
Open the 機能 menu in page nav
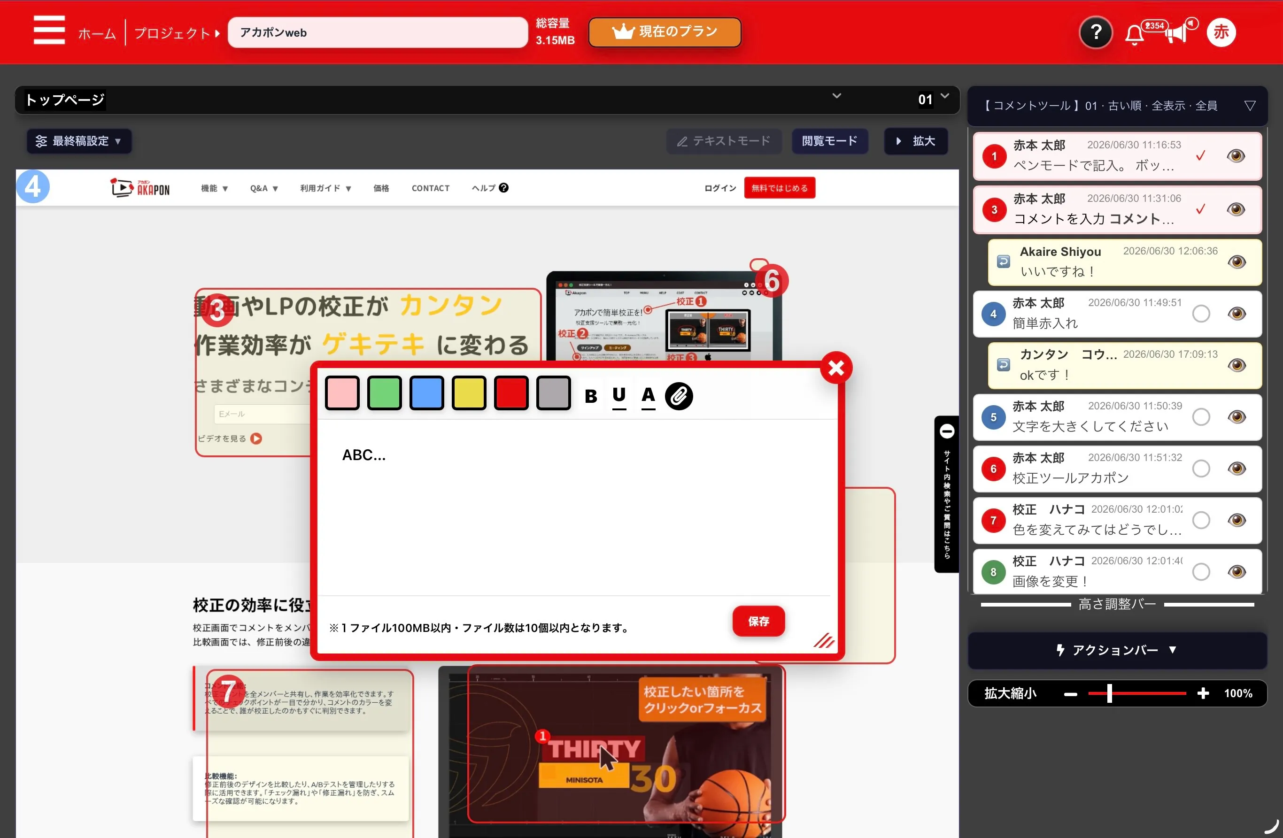(214, 188)
